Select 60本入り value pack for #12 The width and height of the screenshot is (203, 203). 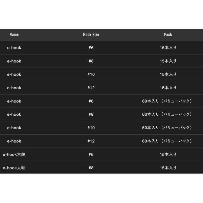[x=167, y=141]
